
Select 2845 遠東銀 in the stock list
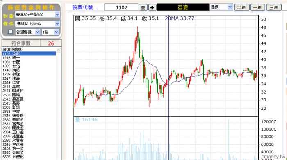click(29, 116)
